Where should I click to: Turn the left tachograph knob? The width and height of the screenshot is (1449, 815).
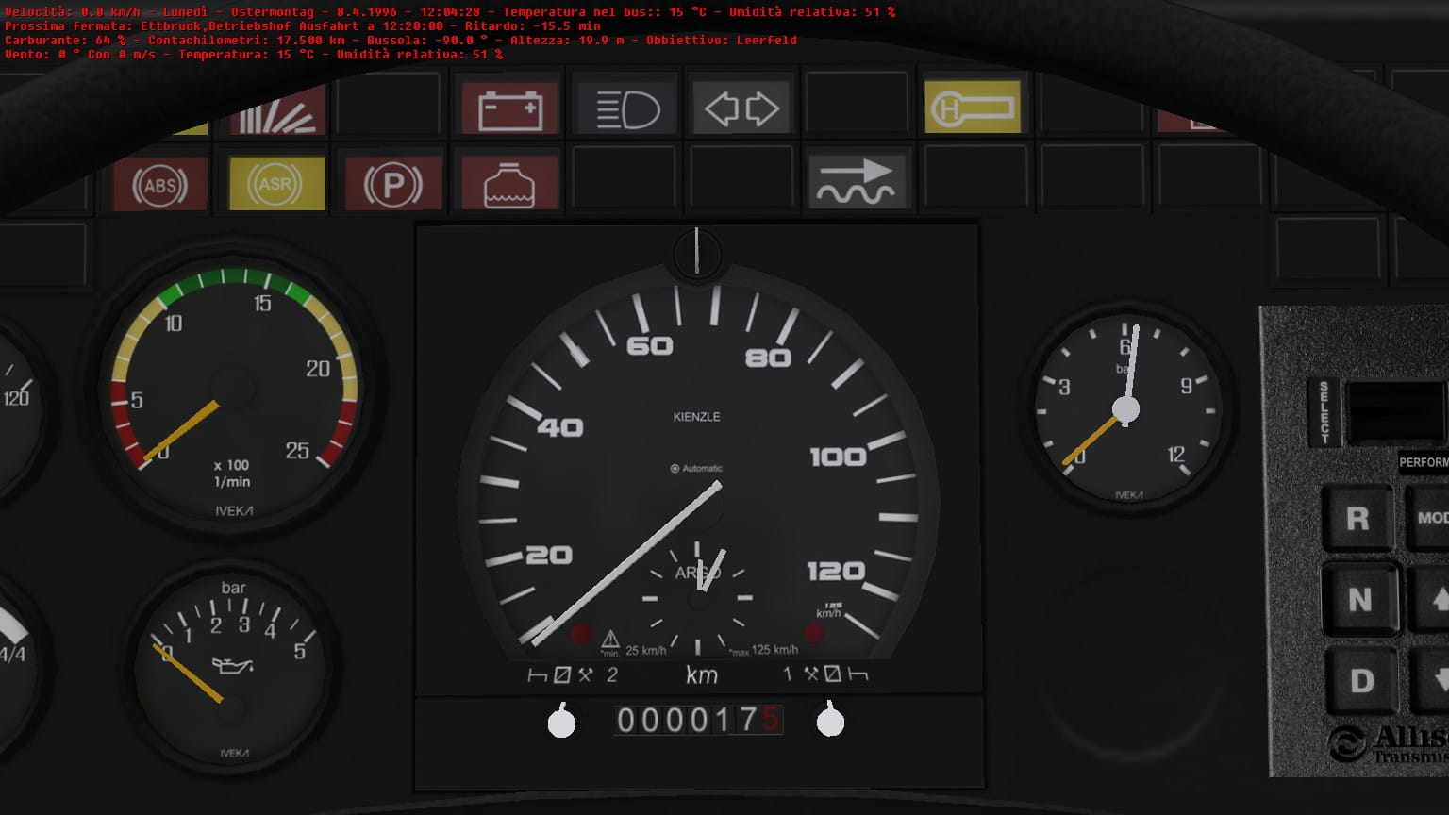(x=561, y=722)
